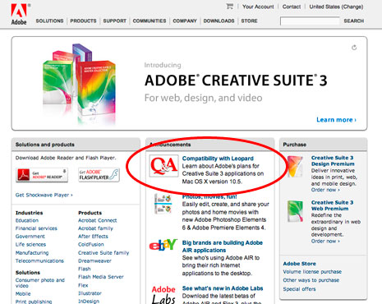Open the Store menu
The image size is (382, 304).
tap(249, 21)
